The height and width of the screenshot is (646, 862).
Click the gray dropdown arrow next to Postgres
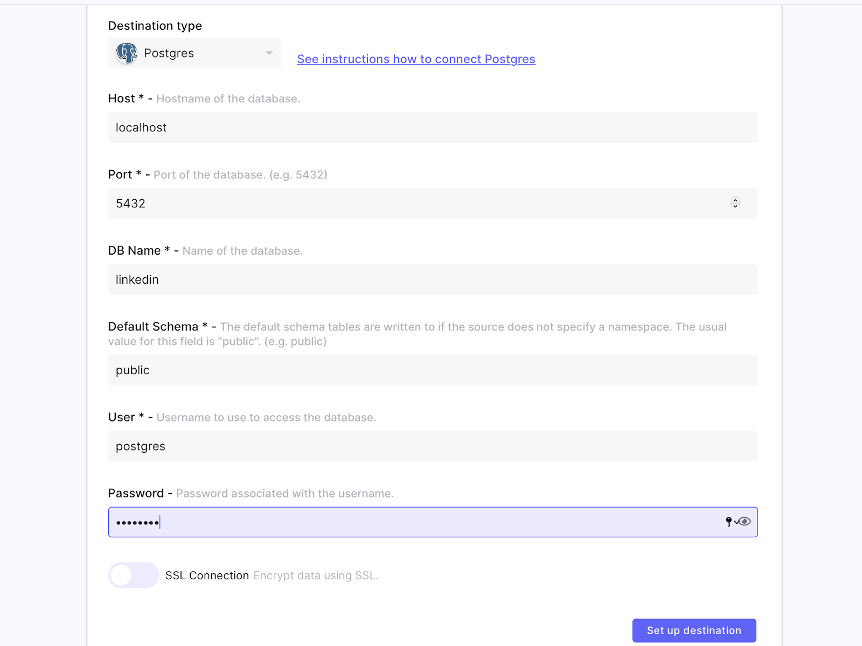point(269,53)
